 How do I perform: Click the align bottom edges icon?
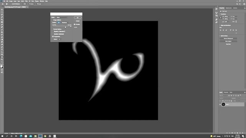pyautogui.click(x=236, y=30)
